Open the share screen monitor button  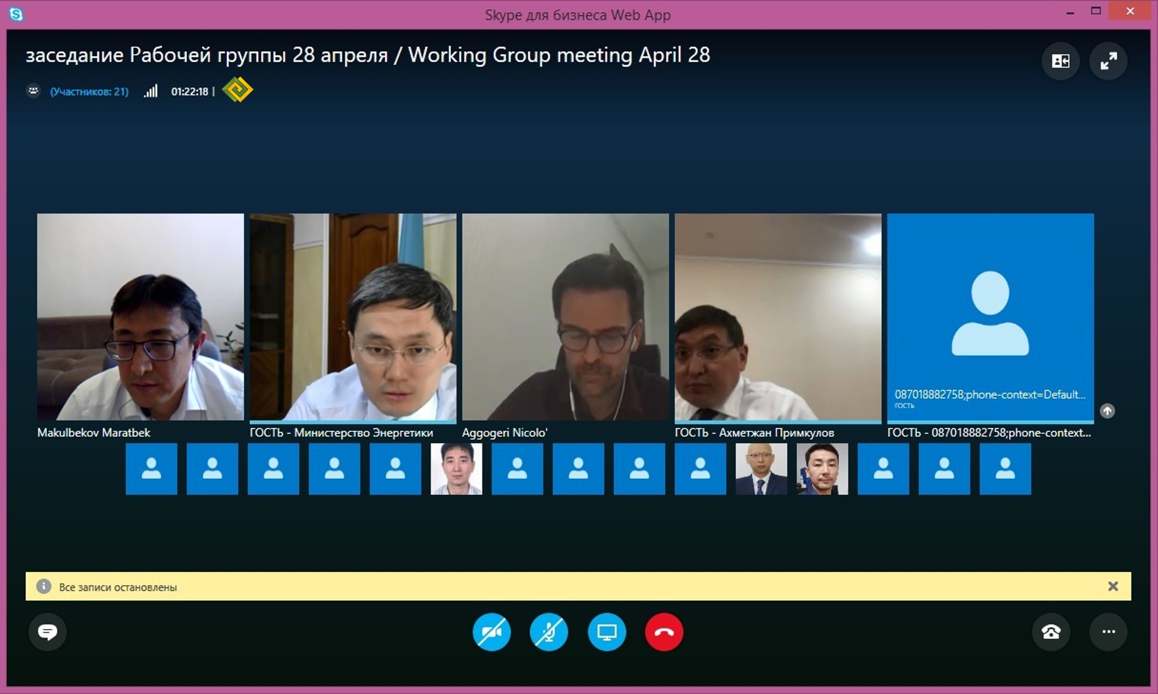point(607,632)
